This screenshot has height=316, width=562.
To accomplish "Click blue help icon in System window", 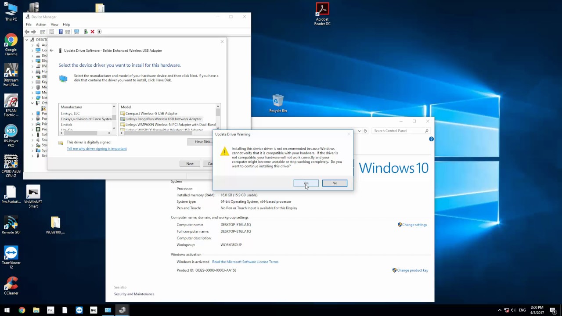I will [x=431, y=139].
